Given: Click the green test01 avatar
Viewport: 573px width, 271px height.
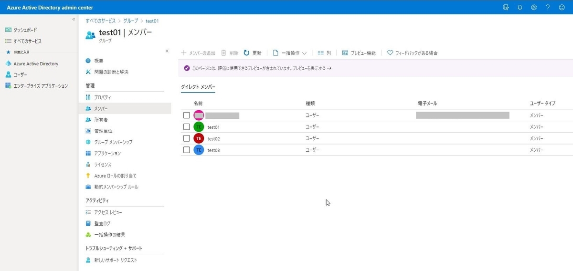Looking at the screenshot, I should tap(199, 127).
